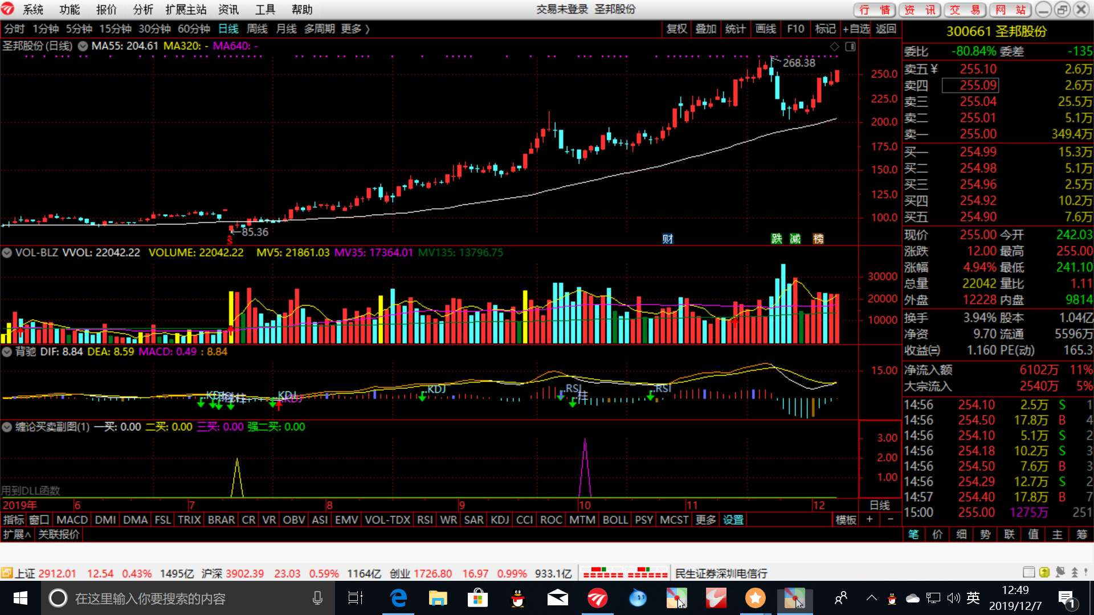
Task: Open the 报价 menu
Action: coord(106,10)
